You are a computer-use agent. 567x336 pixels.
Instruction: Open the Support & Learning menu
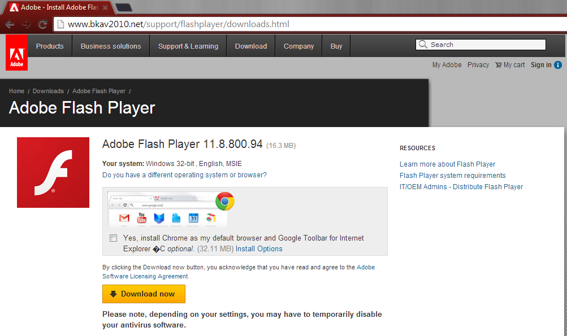click(x=188, y=46)
